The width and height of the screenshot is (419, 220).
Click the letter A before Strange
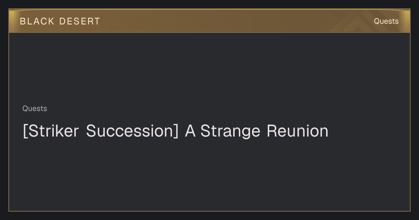[x=190, y=131]
